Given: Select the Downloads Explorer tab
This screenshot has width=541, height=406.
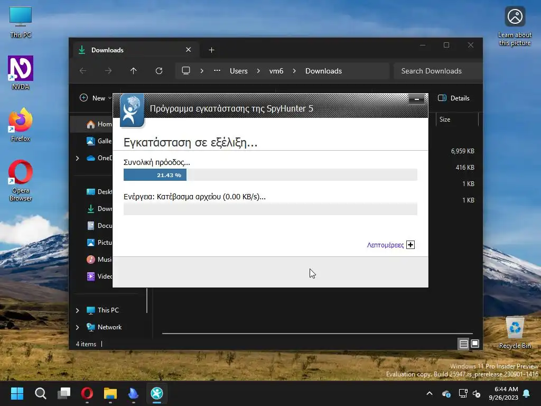Looking at the screenshot, I should click(135, 50).
